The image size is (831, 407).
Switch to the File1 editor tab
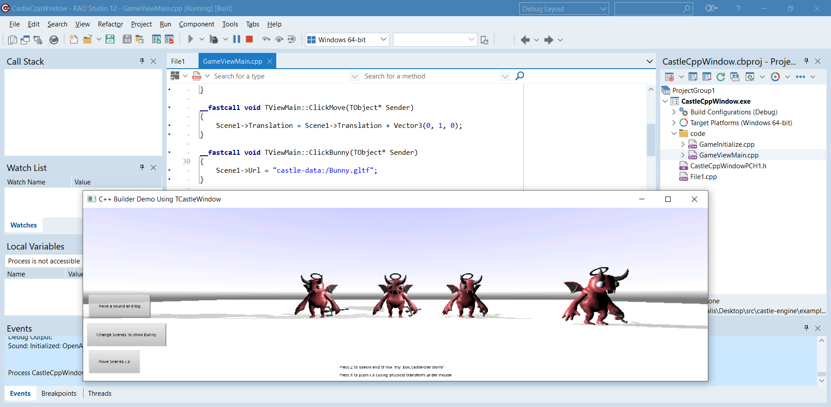(x=178, y=61)
